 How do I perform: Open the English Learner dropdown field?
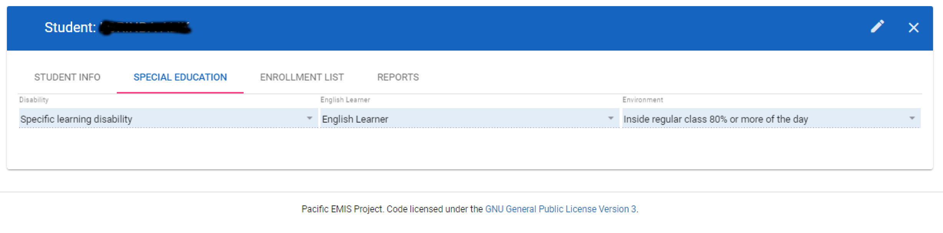point(461,119)
